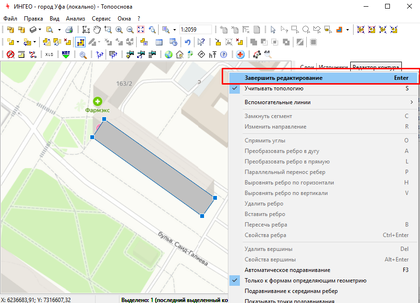Open the Правка menu
Screen dimensions: 420x303
(33, 19)
